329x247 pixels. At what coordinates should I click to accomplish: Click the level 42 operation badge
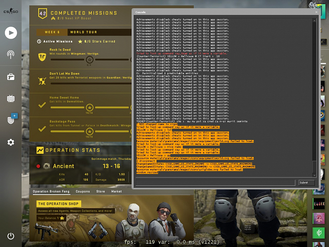pos(42,13)
